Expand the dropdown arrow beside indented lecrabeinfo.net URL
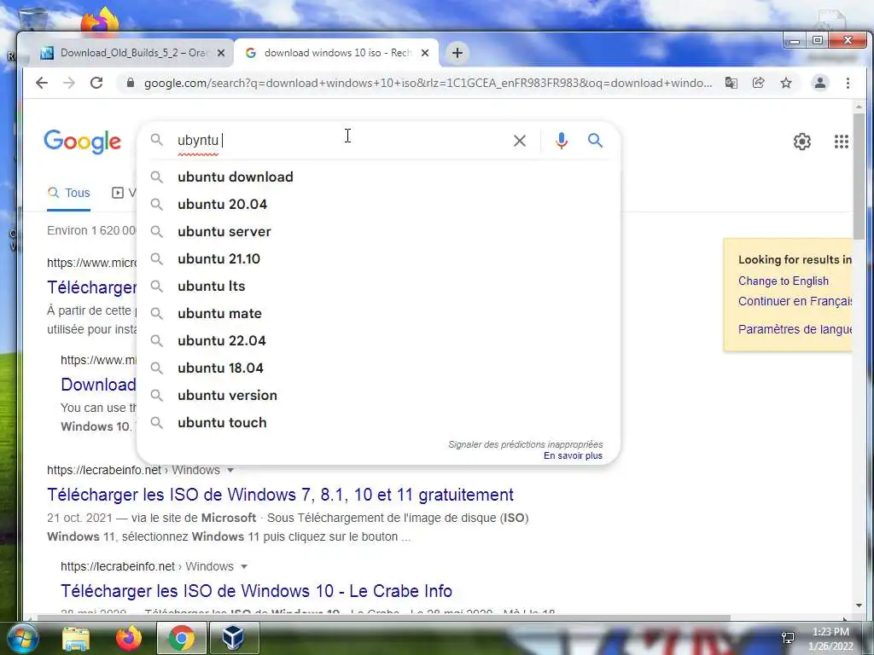 (x=243, y=567)
